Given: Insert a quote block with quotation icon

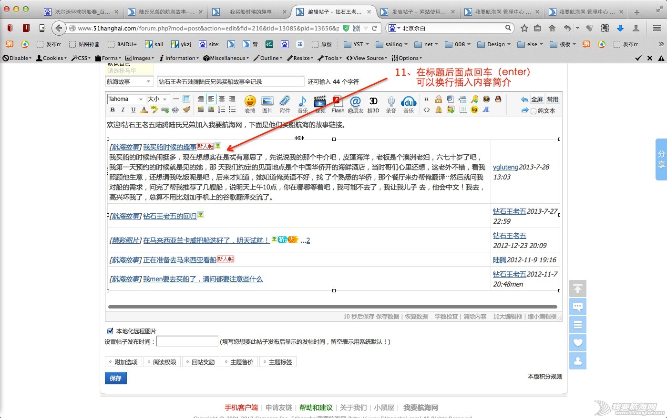Looking at the screenshot, I should [426, 99].
